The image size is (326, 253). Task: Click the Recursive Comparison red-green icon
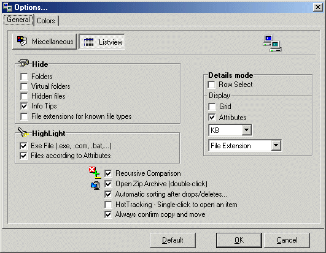pyautogui.click(x=95, y=173)
